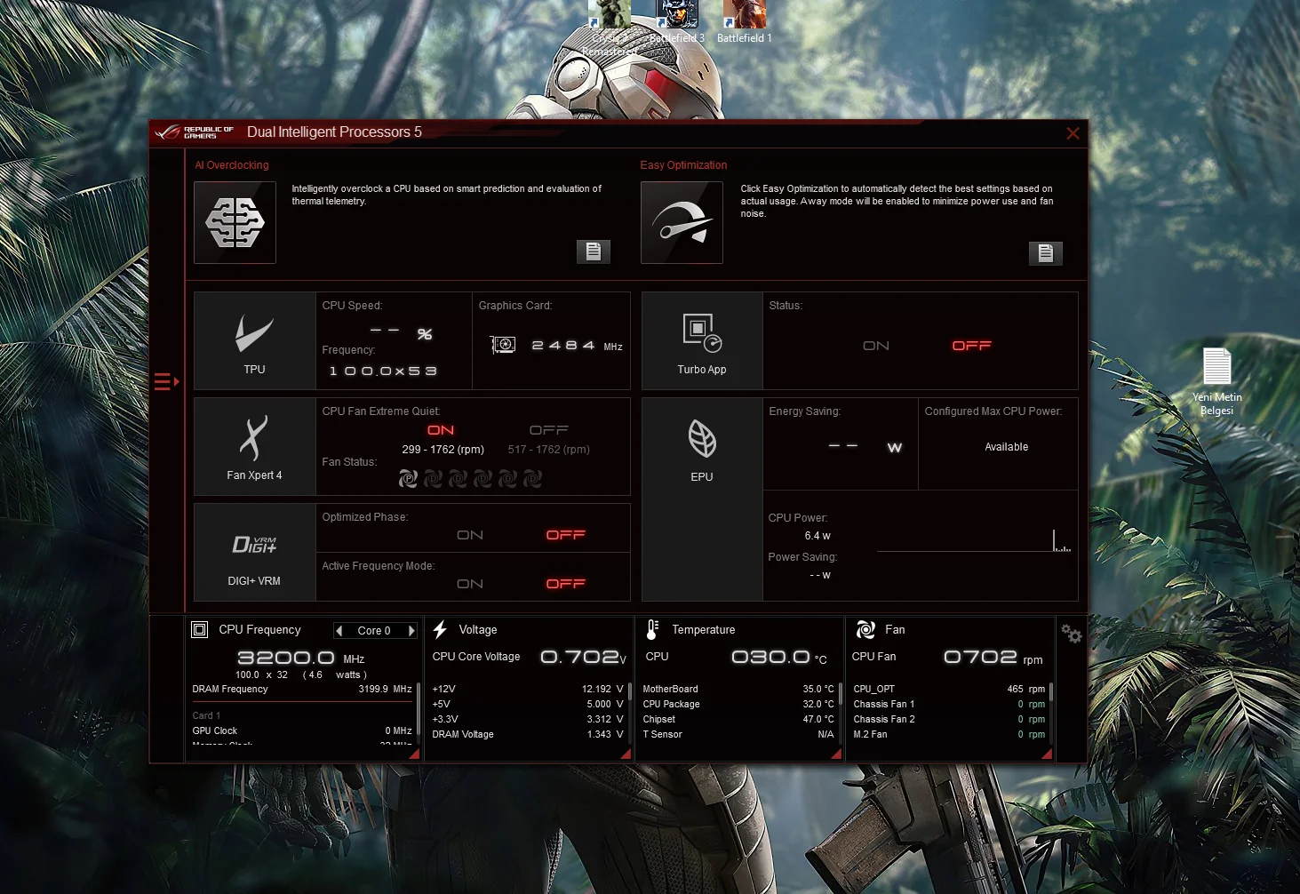Click the Available max CPU power value

(x=1007, y=447)
